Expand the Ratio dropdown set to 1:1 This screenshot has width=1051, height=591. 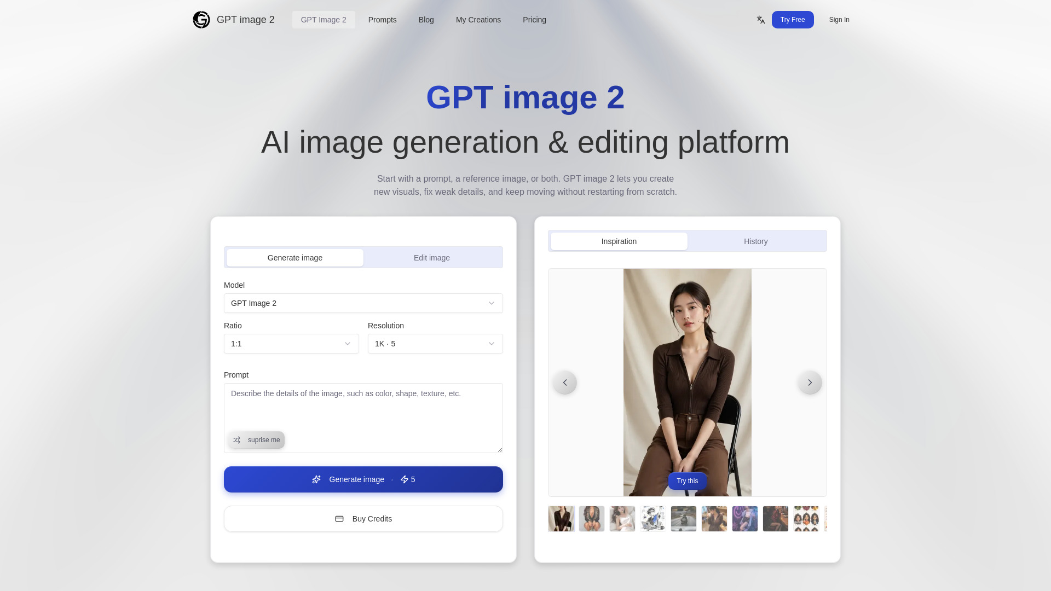[291, 344]
